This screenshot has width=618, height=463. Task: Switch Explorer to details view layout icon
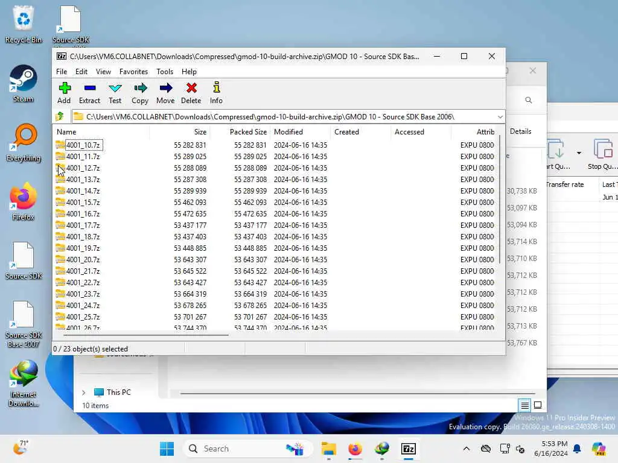[524, 405]
